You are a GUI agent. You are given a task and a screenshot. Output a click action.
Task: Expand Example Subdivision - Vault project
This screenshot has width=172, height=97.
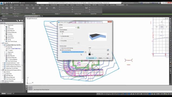pos(3,63)
